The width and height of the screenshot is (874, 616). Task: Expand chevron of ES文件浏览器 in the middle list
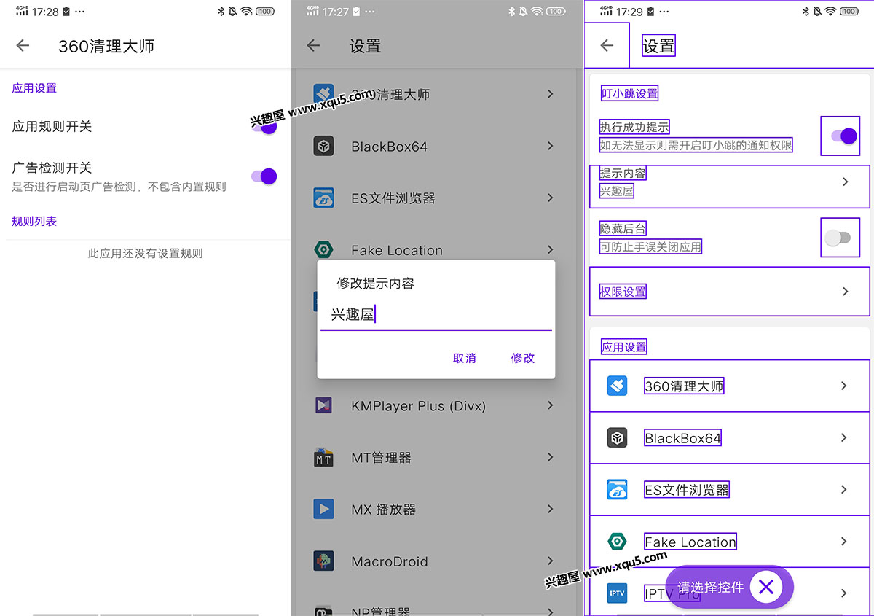[x=551, y=198]
